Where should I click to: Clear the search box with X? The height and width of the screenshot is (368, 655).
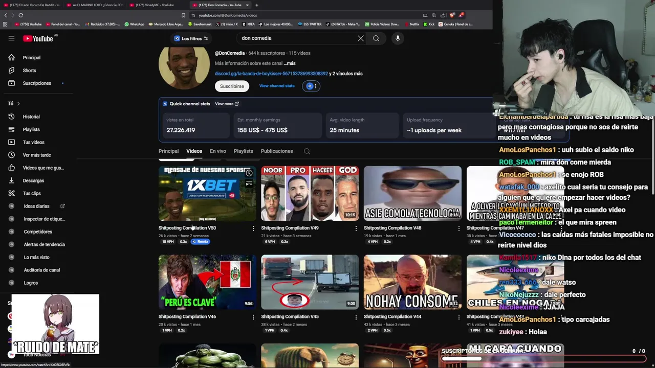[361, 38]
